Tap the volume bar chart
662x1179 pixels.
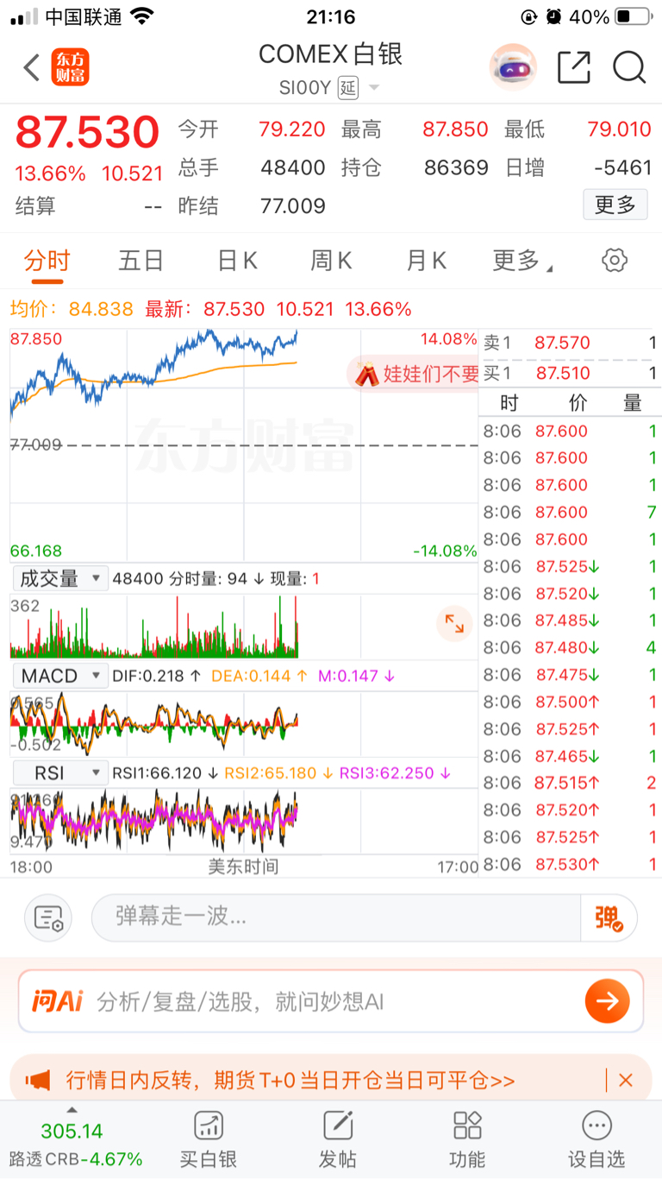coord(244,627)
